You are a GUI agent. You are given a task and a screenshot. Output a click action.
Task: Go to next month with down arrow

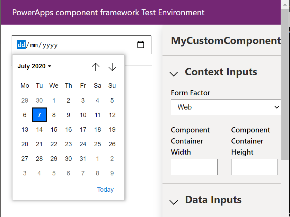click(x=112, y=67)
